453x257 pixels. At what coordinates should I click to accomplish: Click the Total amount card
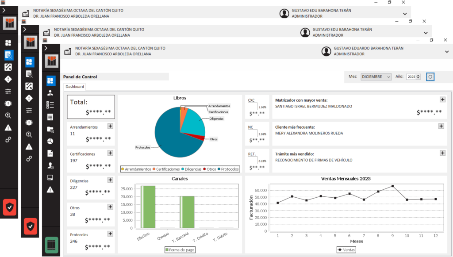click(x=91, y=107)
